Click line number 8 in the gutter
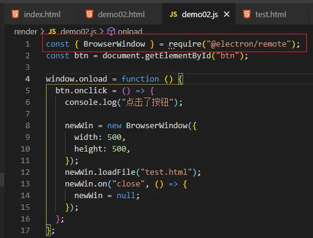 click(28, 126)
